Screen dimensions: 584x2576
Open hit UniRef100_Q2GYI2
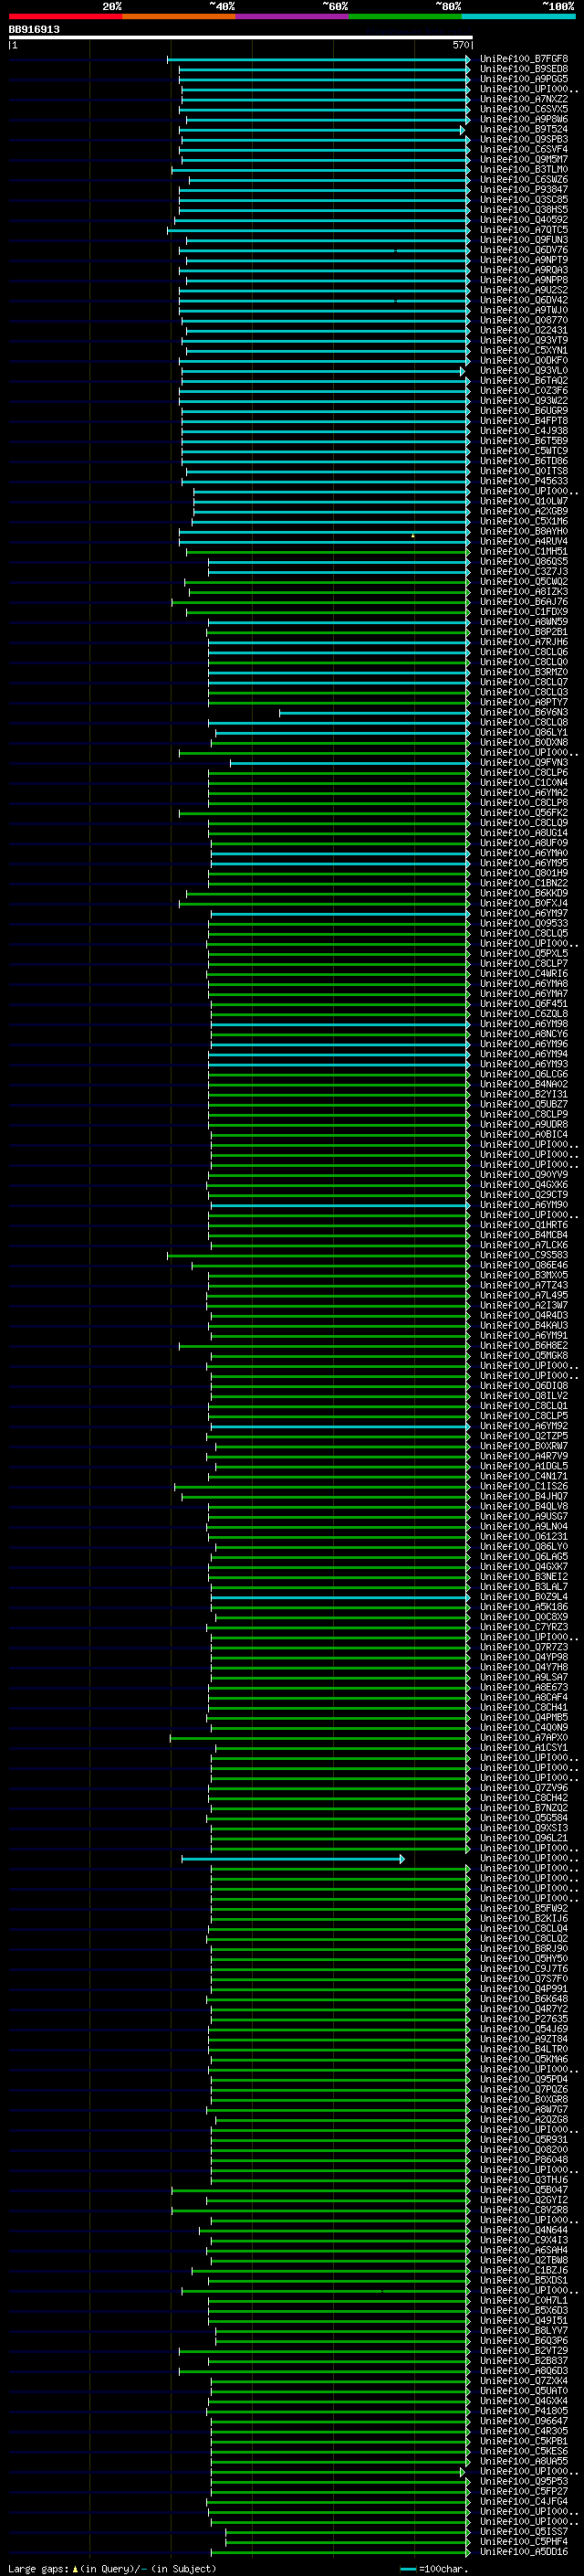click(524, 2200)
